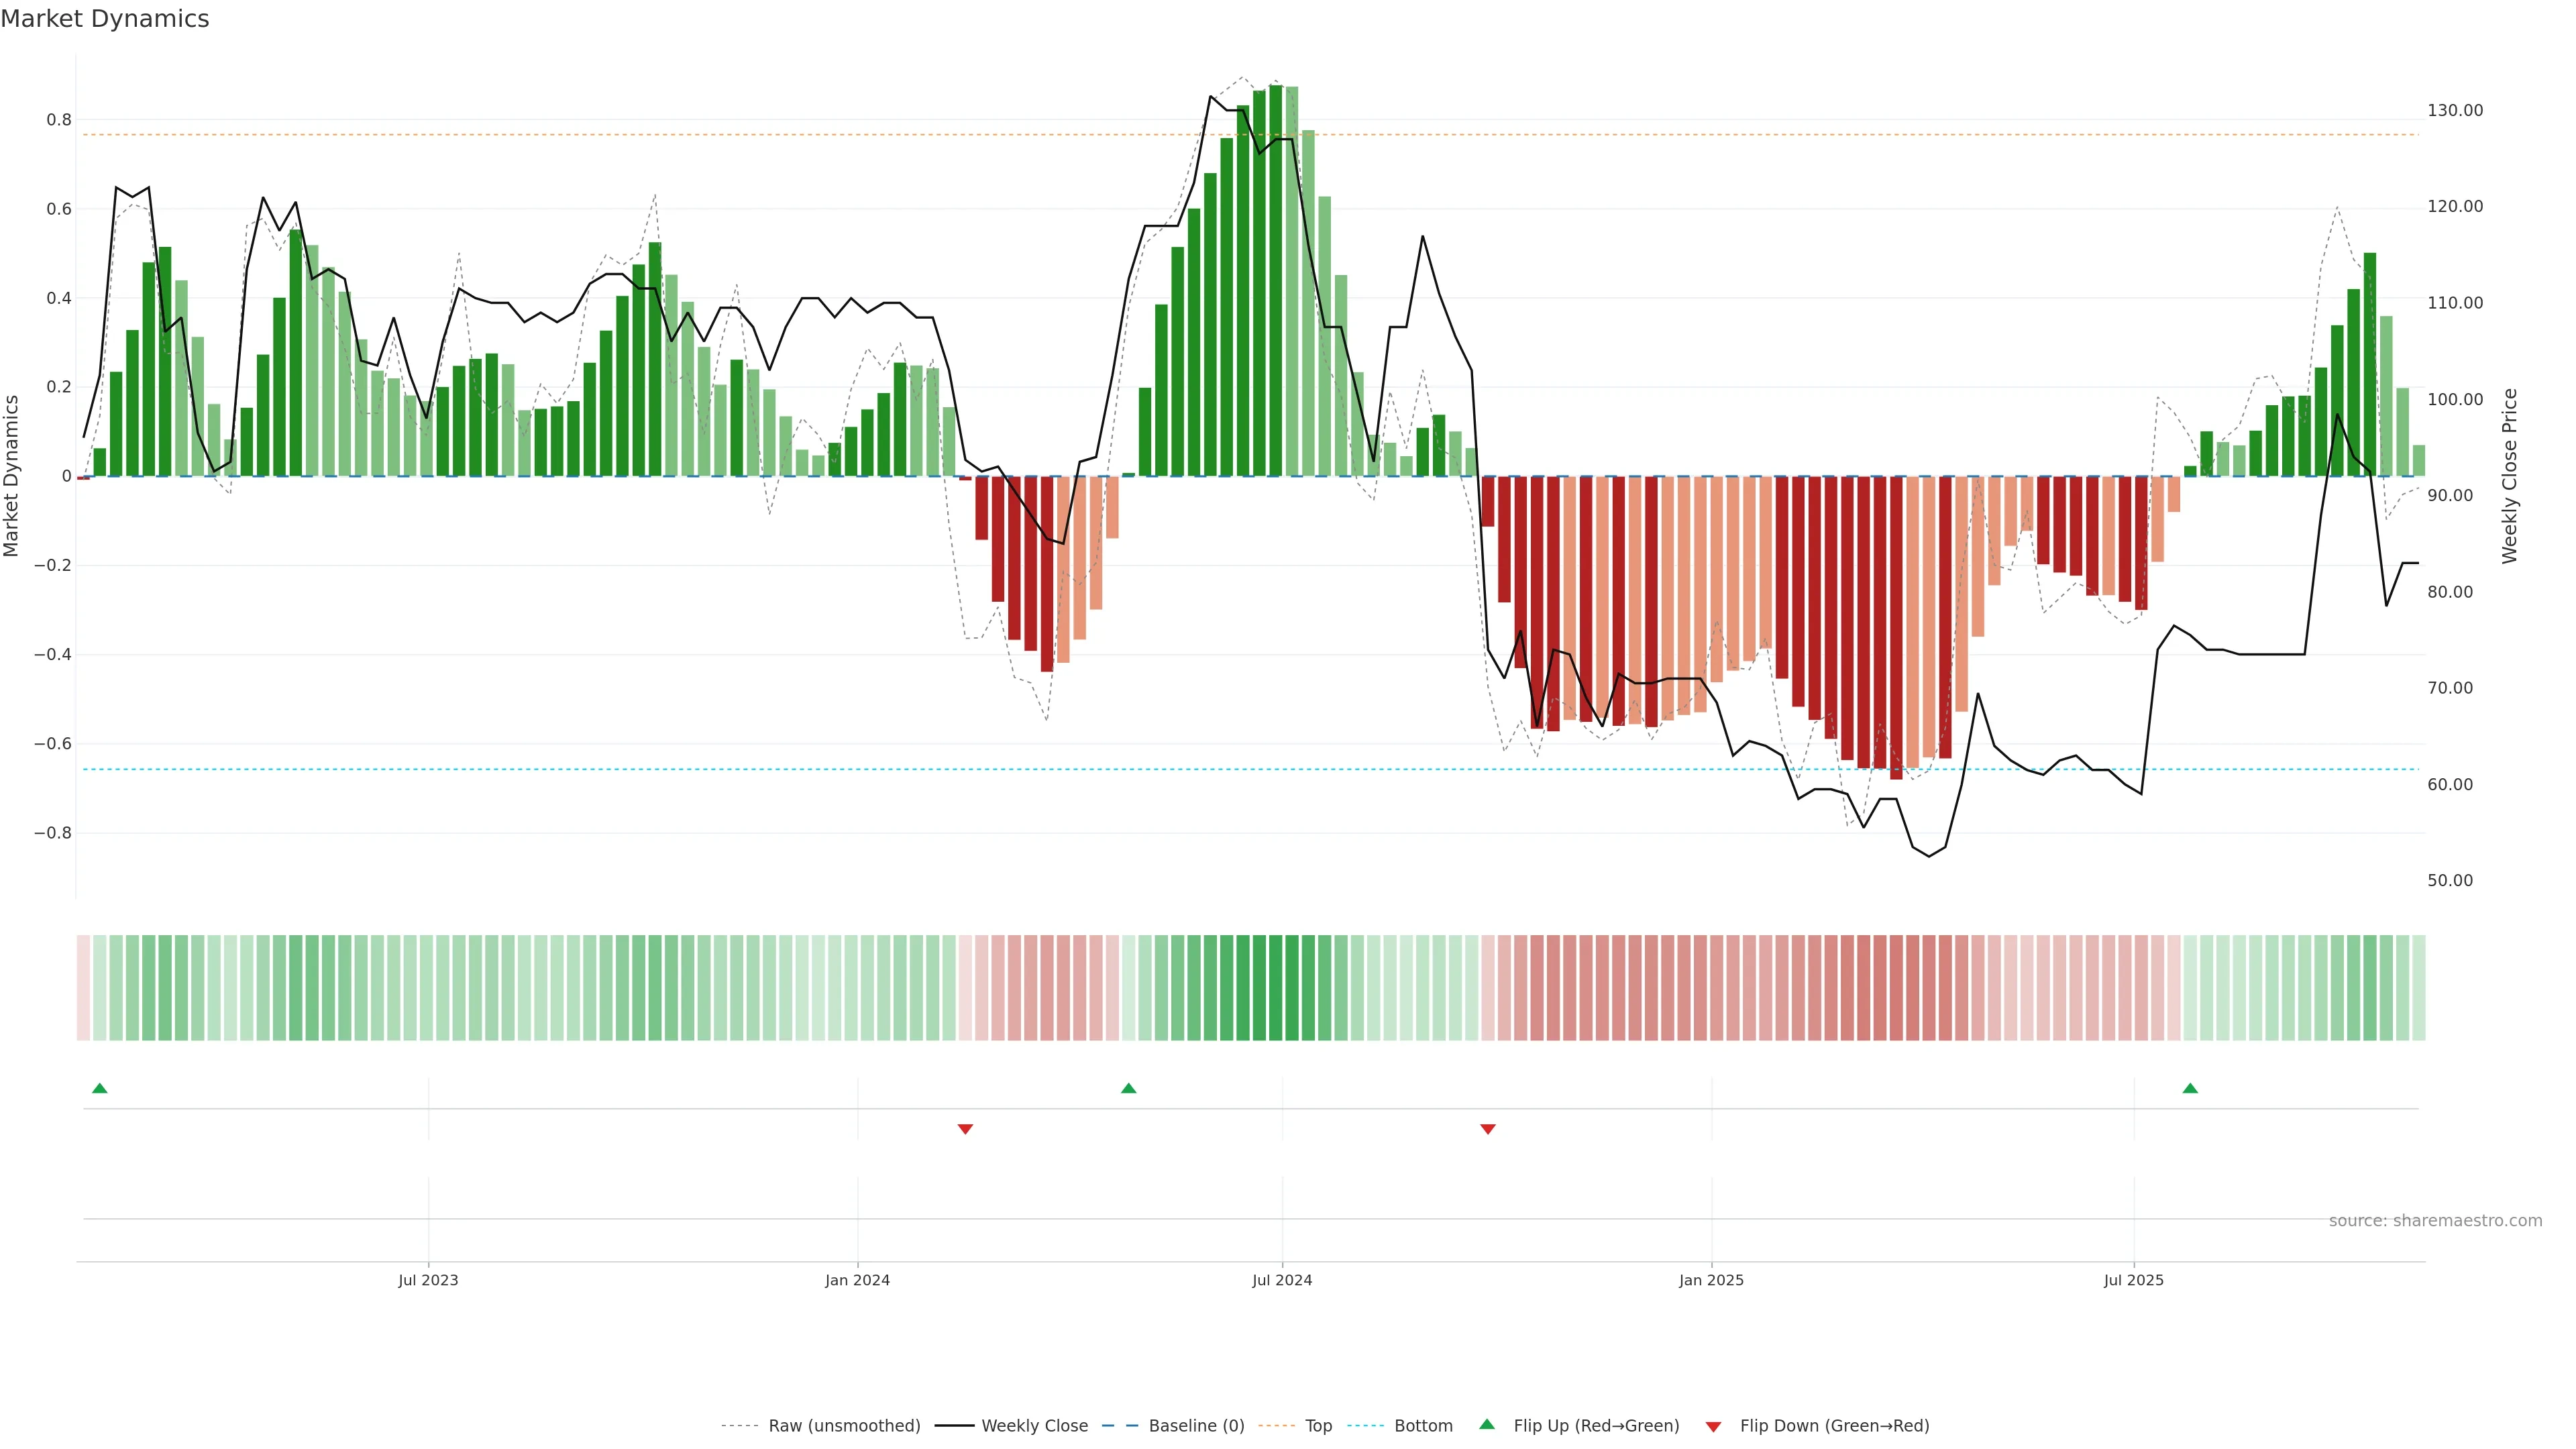Click the flip-up triangle near mid-2024
Viewport: 2576px width, 1449px height.
(x=1128, y=1088)
